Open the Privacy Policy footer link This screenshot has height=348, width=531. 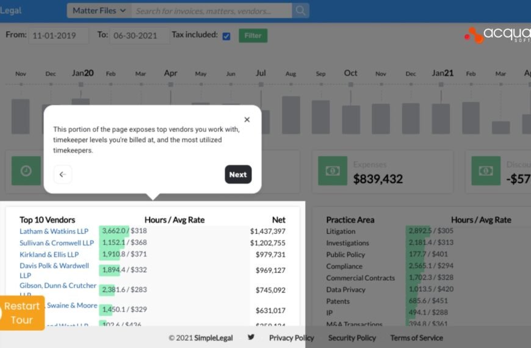tap(292, 338)
